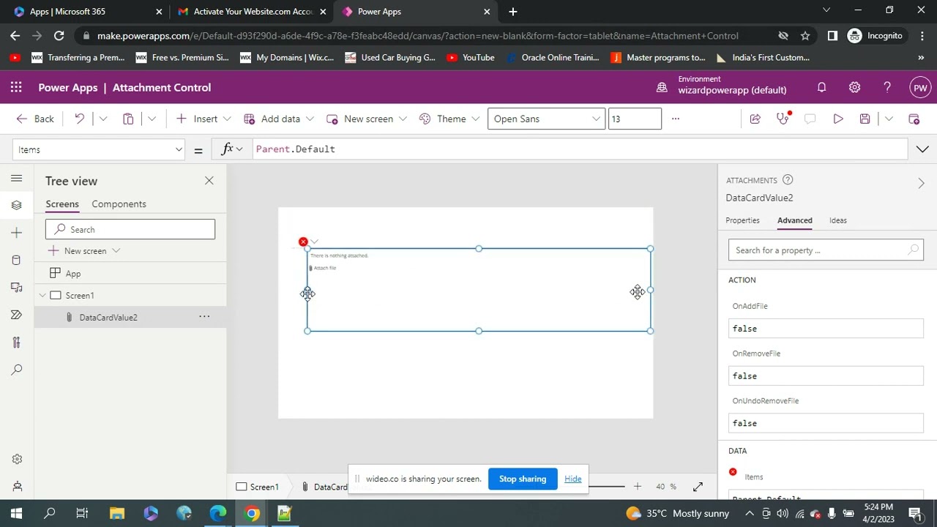Click the Parent.Default formula bar
The image size is (937, 527).
point(578,149)
